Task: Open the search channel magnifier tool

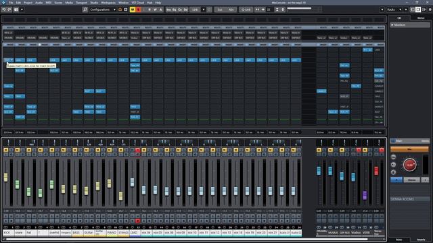Action: point(85,9)
